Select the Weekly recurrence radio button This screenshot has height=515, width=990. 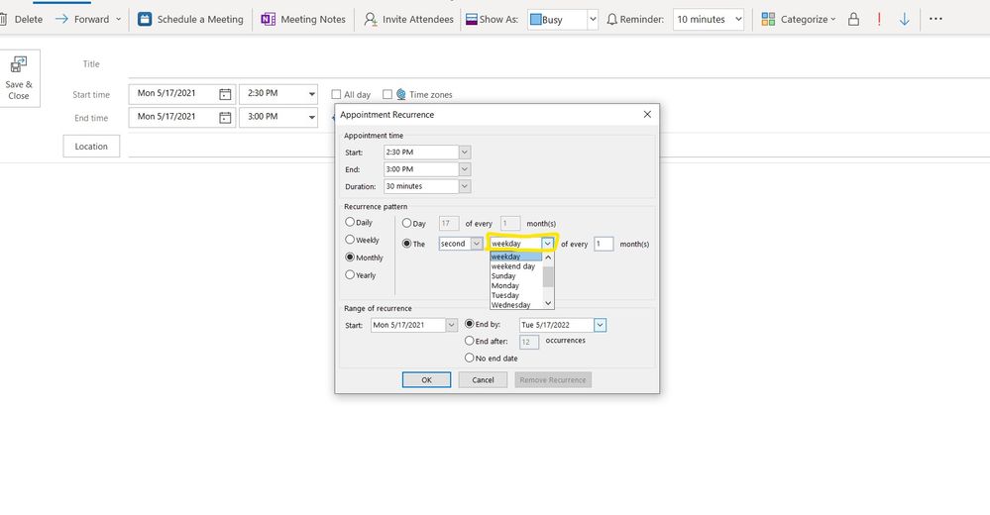tap(349, 240)
